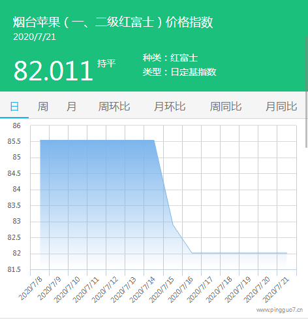The width and height of the screenshot is (308, 319).
Task: Click the 持平 status text
Action: 106,63
